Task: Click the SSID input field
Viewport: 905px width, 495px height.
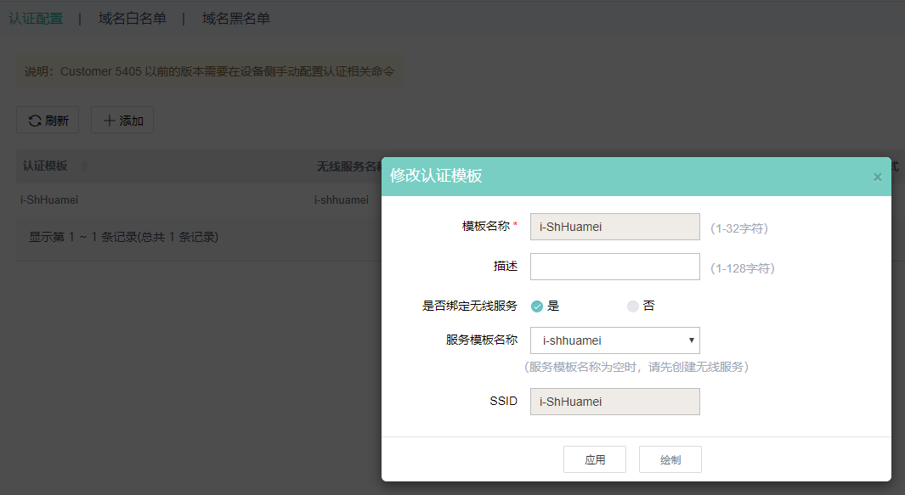Action: 614,402
